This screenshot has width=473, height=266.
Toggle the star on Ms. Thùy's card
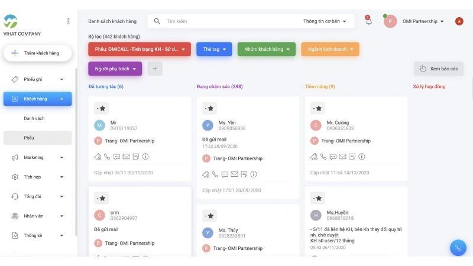click(209, 216)
